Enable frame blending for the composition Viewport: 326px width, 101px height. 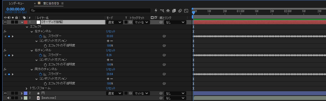click(x=174, y=10)
